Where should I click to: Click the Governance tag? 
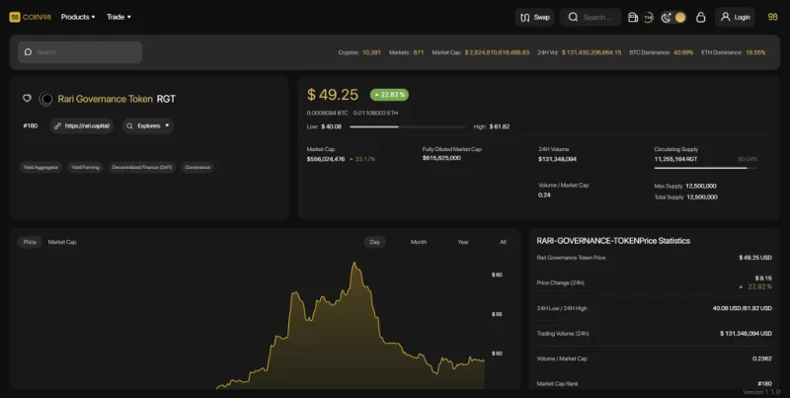click(197, 167)
